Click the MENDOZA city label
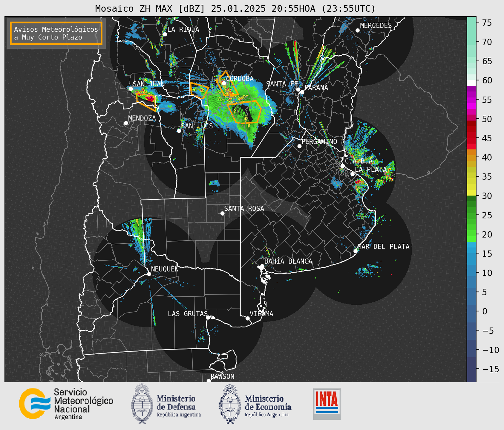This screenshot has height=430, width=504. pos(142,118)
